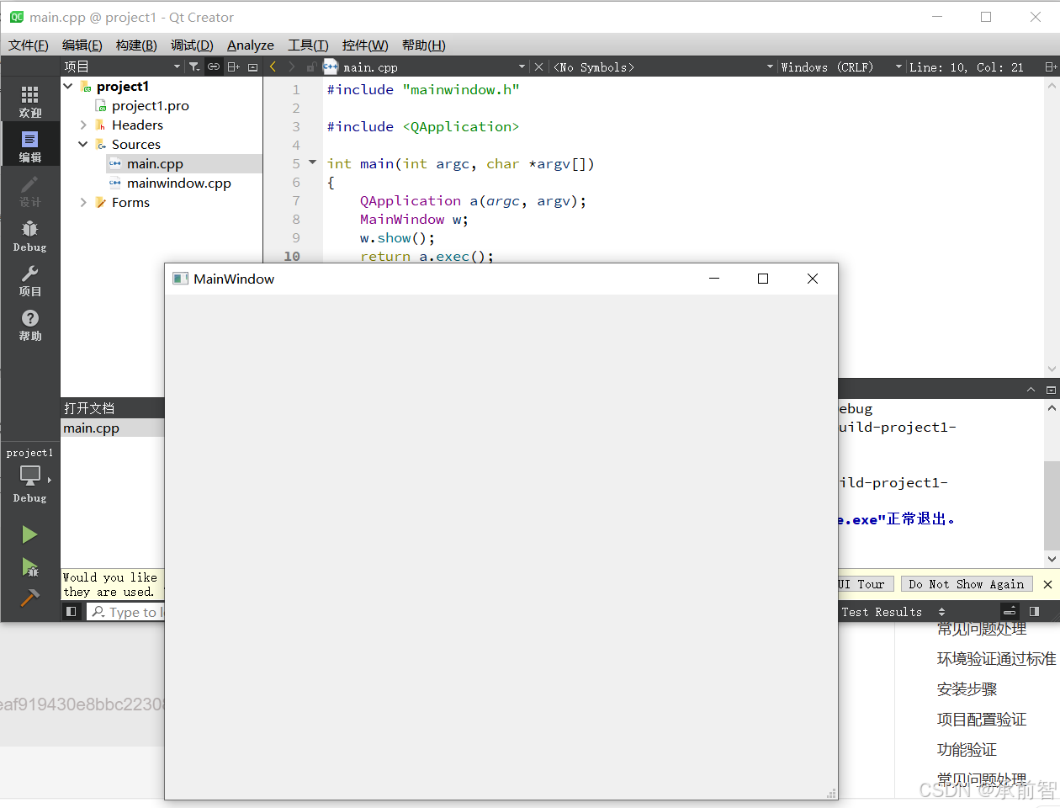Open the output pane selector arrows
The image size is (1060, 808).
click(x=941, y=612)
